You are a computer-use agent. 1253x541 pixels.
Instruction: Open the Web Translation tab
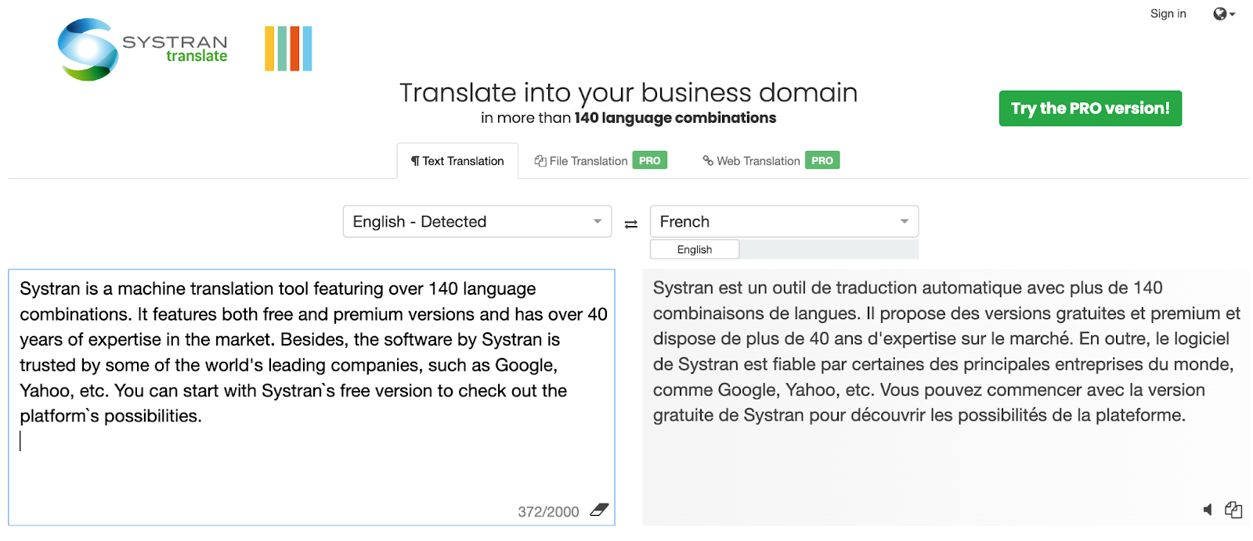[x=771, y=161]
